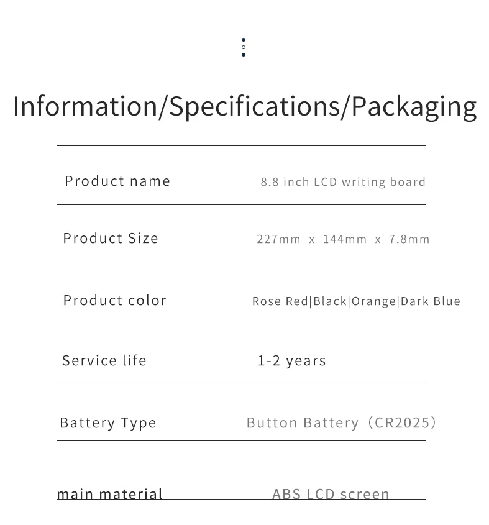The height and width of the screenshot is (525, 489).
Task: Click the Product color label
Action: (115, 300)
